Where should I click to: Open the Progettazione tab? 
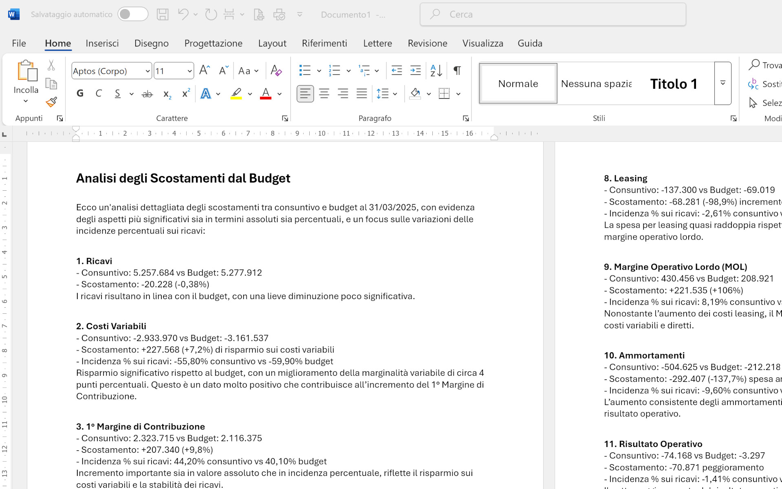coord(214,43)
